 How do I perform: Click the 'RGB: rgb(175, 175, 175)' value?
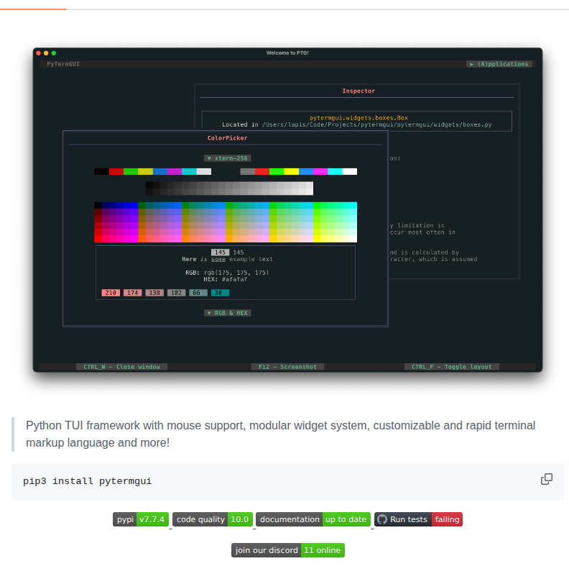[227, 273]
